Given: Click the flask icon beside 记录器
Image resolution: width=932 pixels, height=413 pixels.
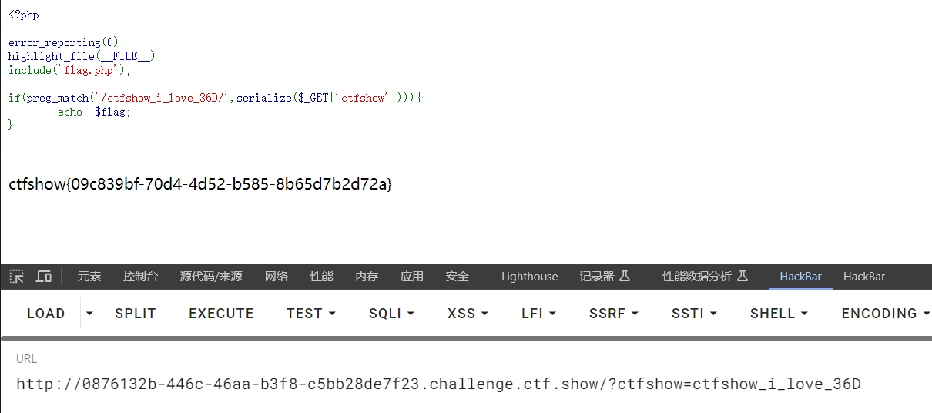Looking at the screenshot, I should pos(625,276).
